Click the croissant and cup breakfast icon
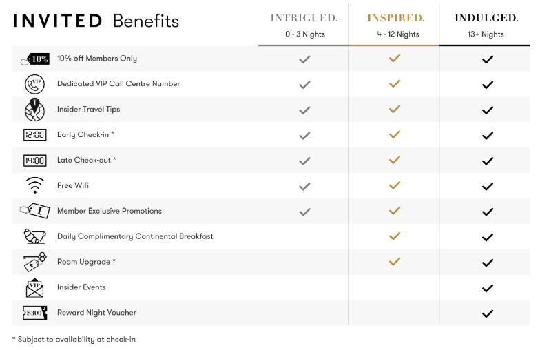 click(34, 236)
